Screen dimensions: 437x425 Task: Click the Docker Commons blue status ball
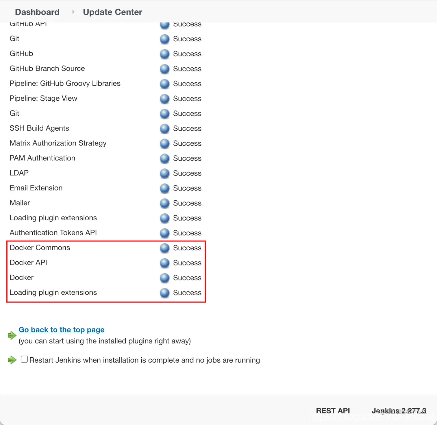click(164, 248)
